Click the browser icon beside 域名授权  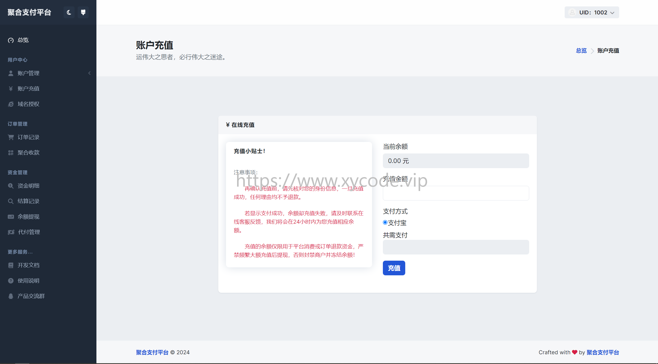(11, 104)
